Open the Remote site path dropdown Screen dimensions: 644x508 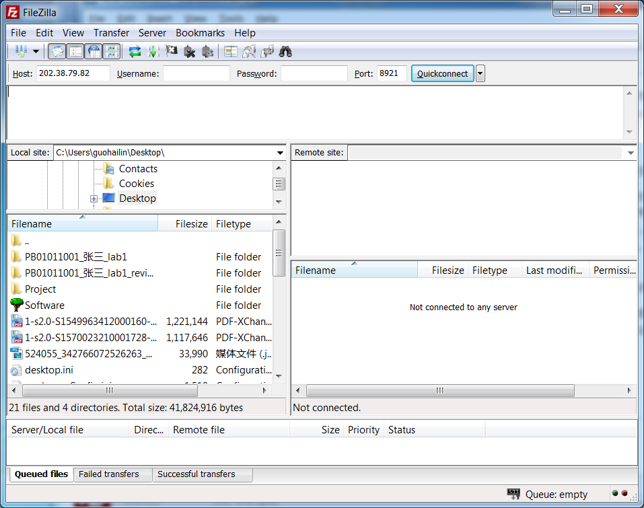tap(631, 153)
